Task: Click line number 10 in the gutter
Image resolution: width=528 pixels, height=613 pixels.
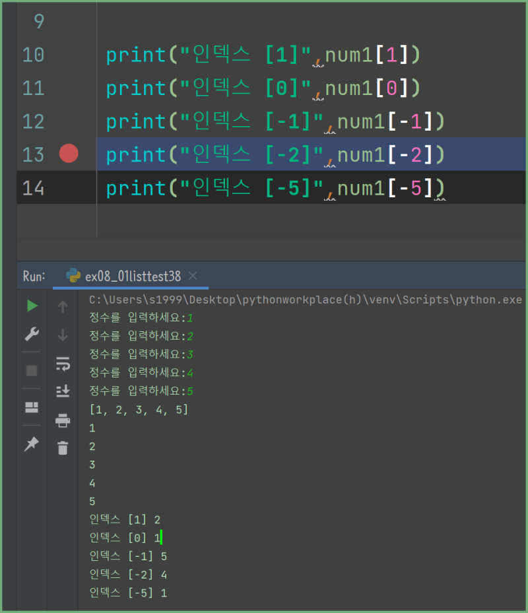Action: pos(33,55)
